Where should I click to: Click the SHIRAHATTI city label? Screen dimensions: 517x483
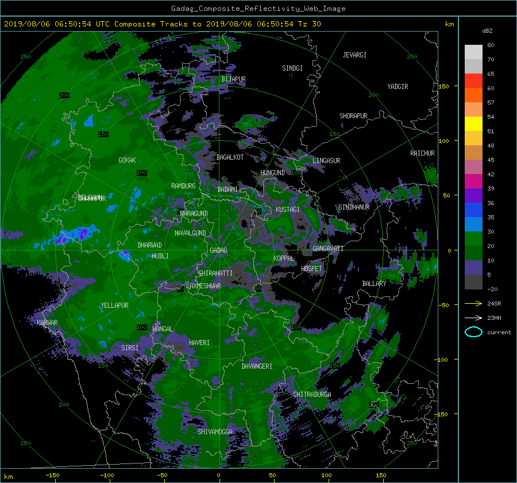tap(215, 273)
